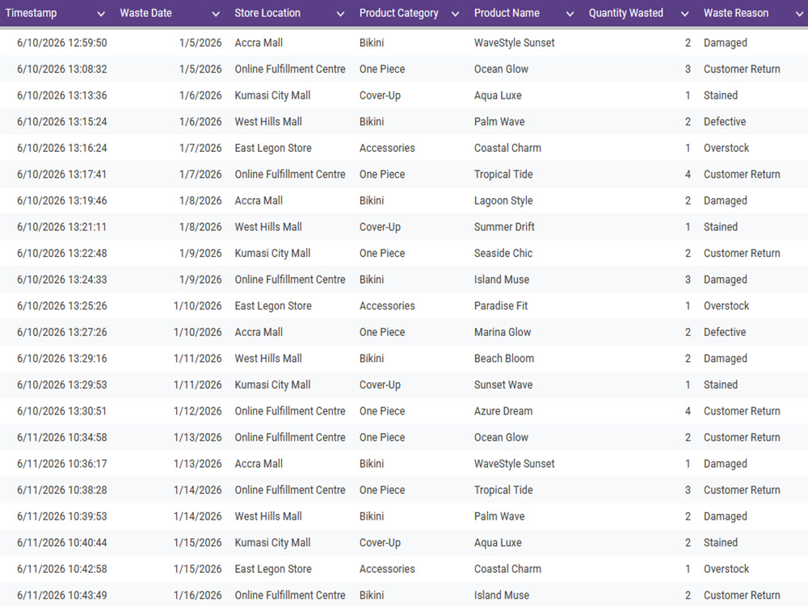Select timestamp cell 6/11/2026 10:34:58
Viewport: 808px width, 606px height.
click(62, 437)
